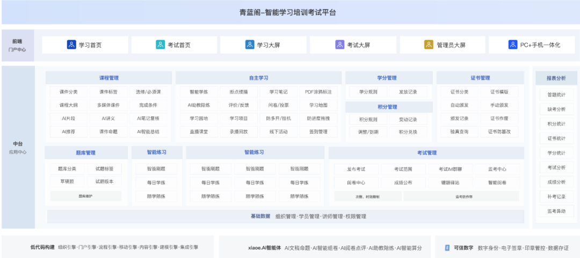Open the 学习首页 portal card

85,45
